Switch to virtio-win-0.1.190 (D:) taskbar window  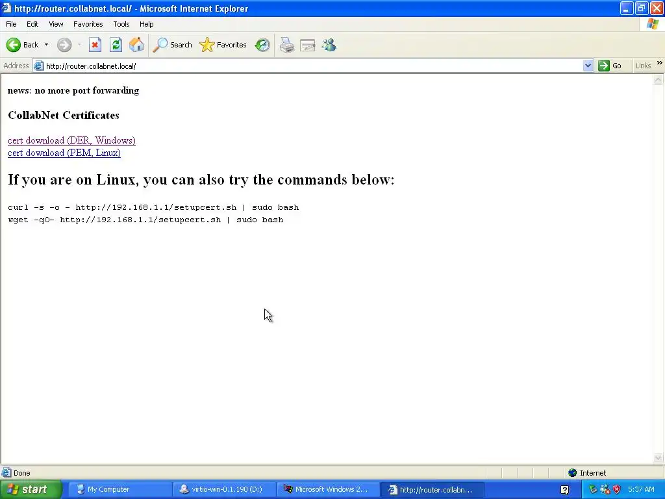[x=224, y=489]
